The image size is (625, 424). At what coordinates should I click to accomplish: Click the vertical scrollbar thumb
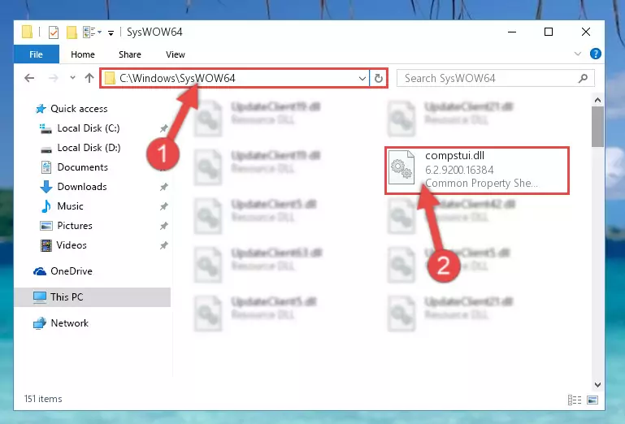tap(597, 127)
